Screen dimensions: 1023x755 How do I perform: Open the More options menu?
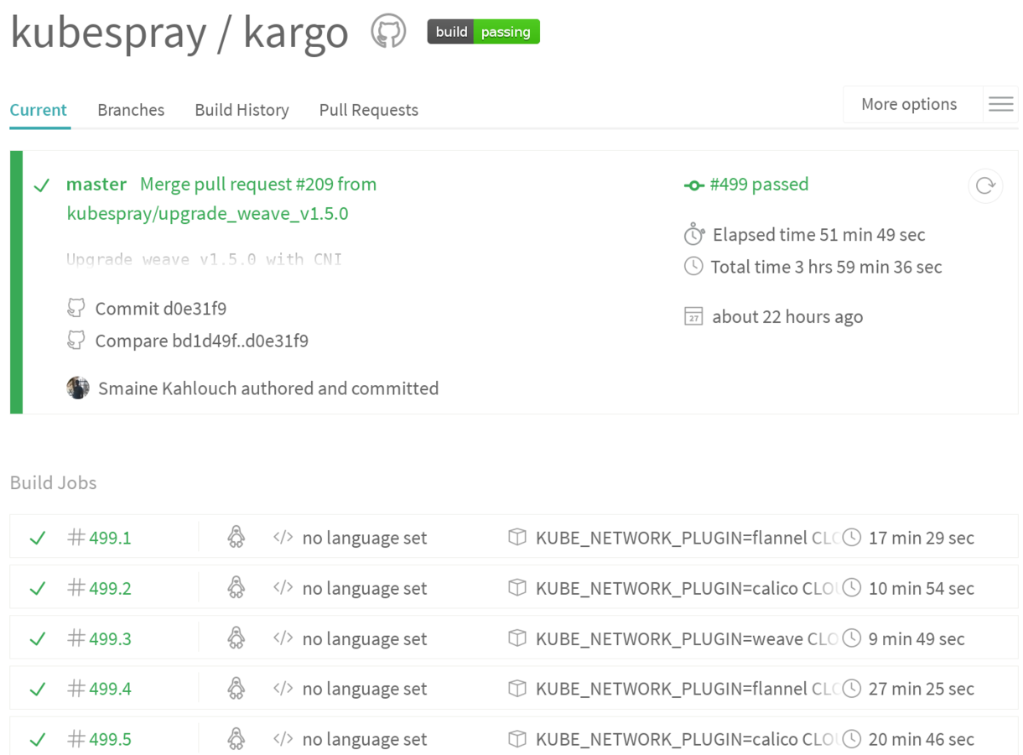pyautogui.click(x=909, y=104)
